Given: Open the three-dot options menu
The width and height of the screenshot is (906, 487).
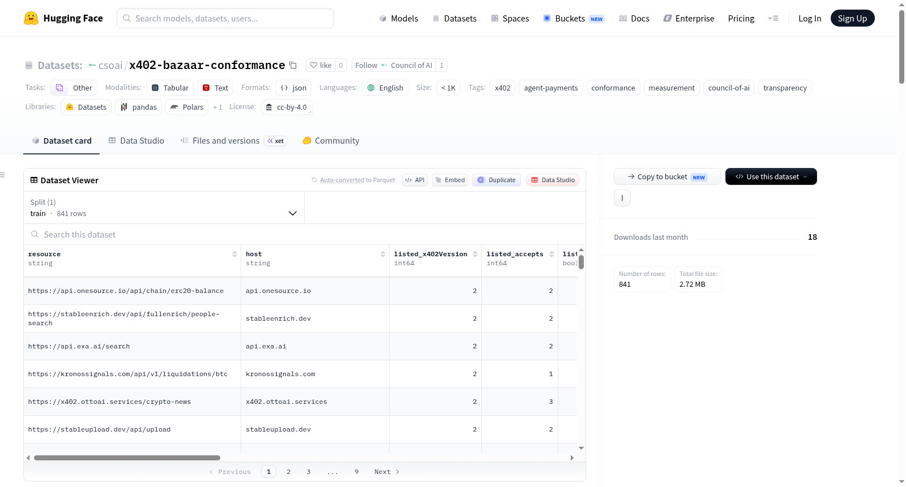Looking at the screenshot, I should pos(622,198).
